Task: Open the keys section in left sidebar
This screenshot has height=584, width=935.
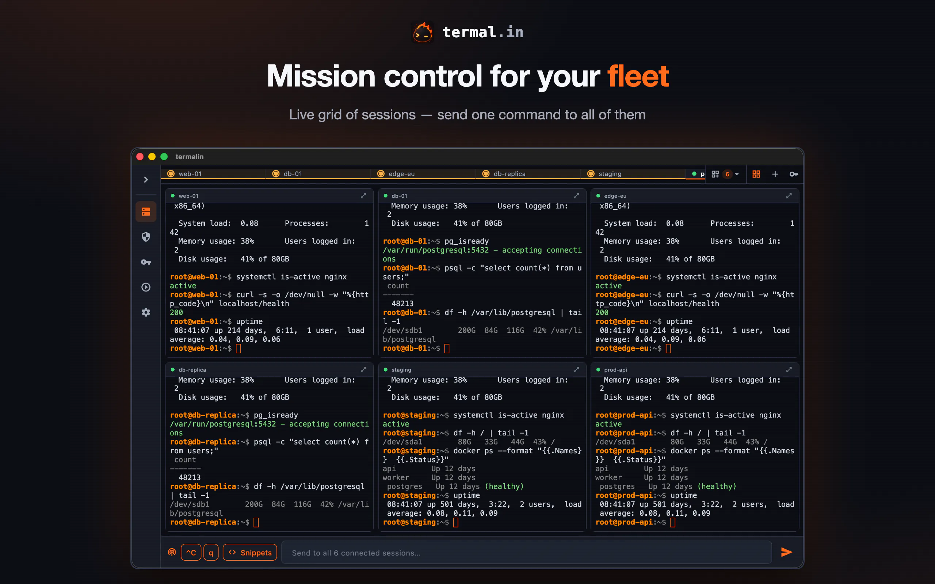Action: 146,262
